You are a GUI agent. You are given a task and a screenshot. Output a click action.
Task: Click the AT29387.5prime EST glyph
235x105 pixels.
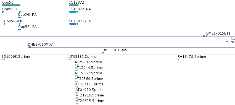point(76,65)
